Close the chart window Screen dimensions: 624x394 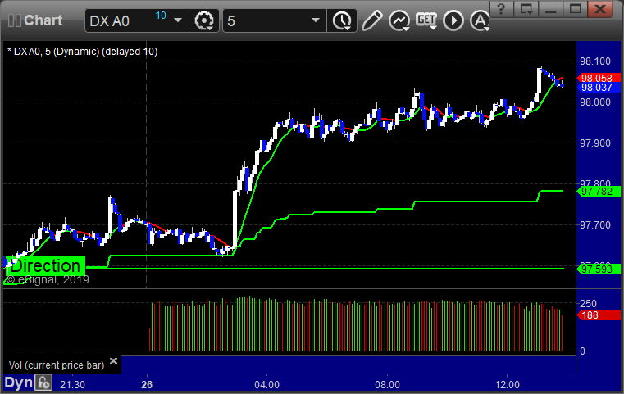click(x=600, y=9)
